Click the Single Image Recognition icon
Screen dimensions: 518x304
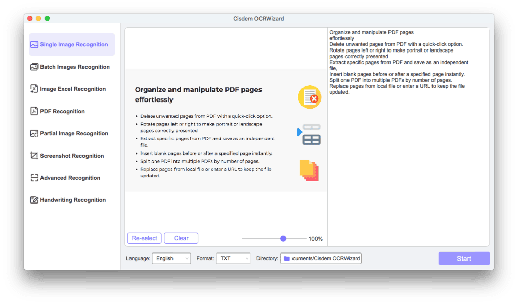(34, 44)
